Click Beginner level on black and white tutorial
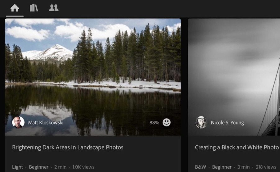Viewport: 280px width, 172px height. [222, 167]
